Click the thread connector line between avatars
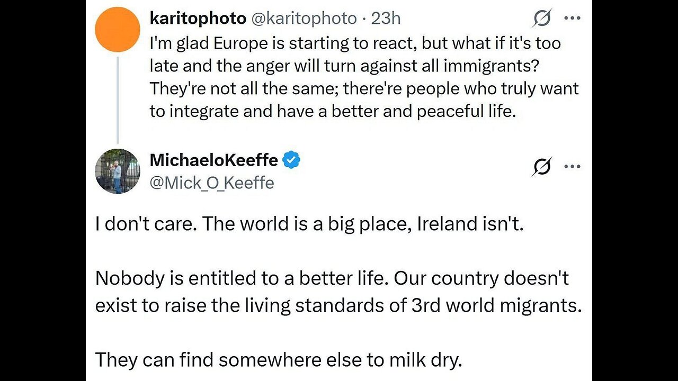The image size is (678, 381). (118, 101)
